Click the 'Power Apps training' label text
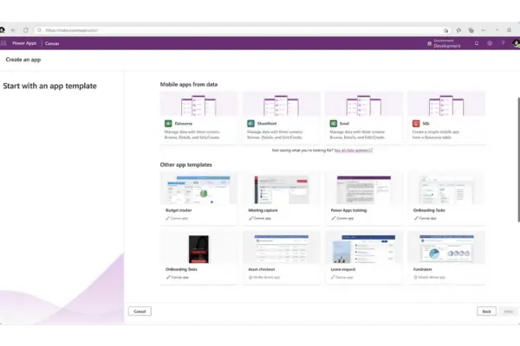 (348, 210)
